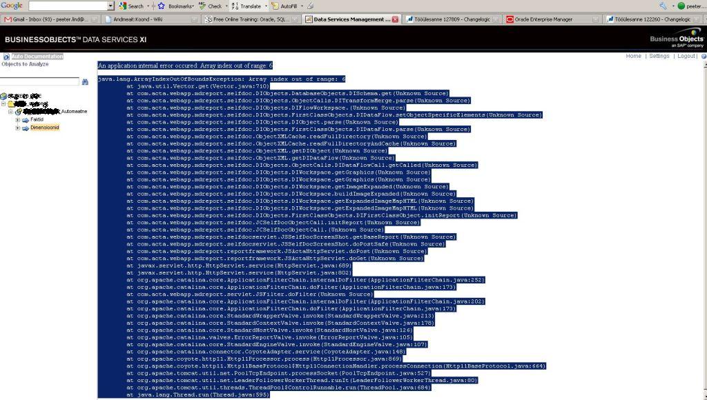This screenshot has width=707, height=400.
Task: Click the Objects to Analyze label
Action: [25, 64]
